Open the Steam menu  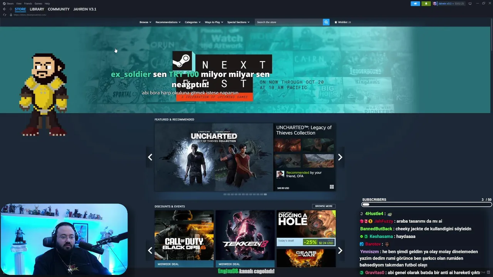10,3
